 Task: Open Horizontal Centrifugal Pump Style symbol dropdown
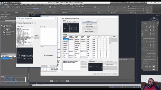78,22
